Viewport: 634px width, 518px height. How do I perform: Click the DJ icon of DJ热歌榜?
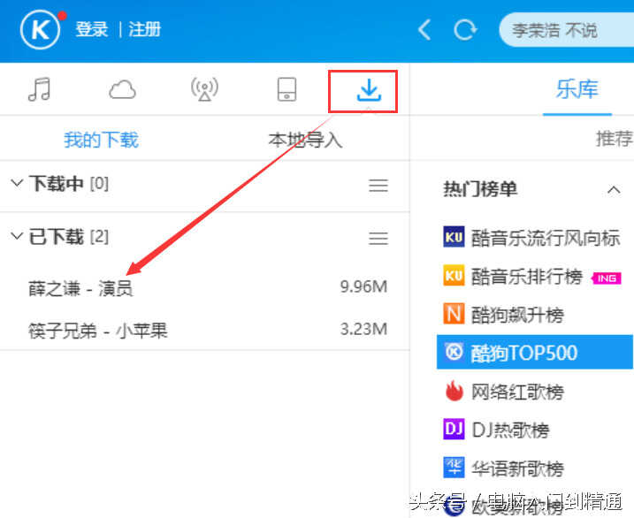pyautogui.click(x=454, y=429)
